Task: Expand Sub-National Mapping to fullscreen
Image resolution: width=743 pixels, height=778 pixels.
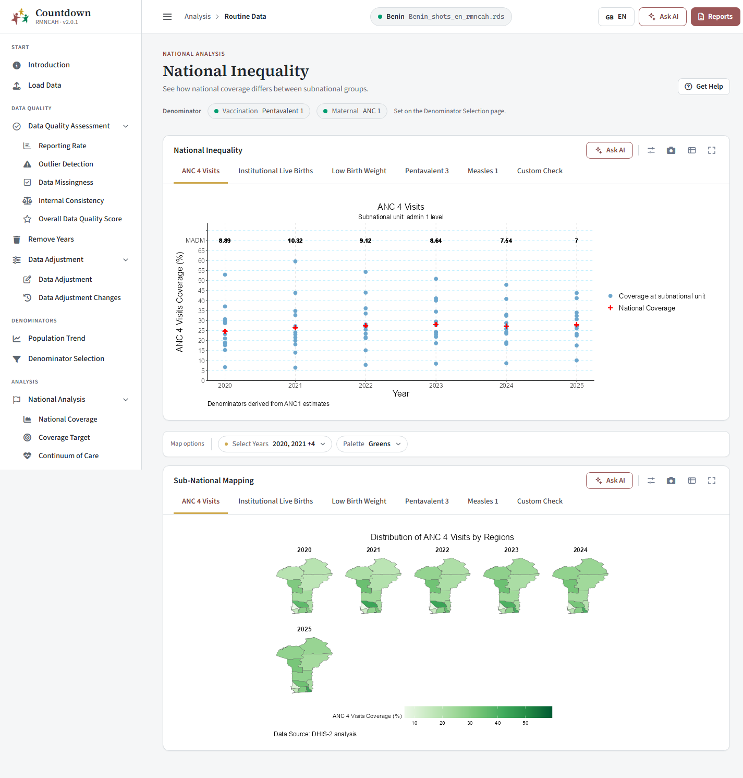Action: tap(712, 481)
